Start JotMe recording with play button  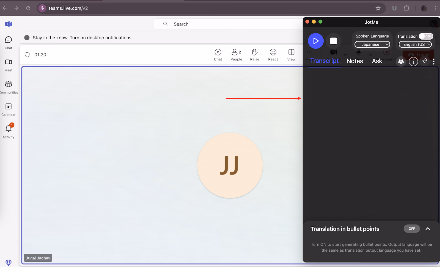(316, 41)
